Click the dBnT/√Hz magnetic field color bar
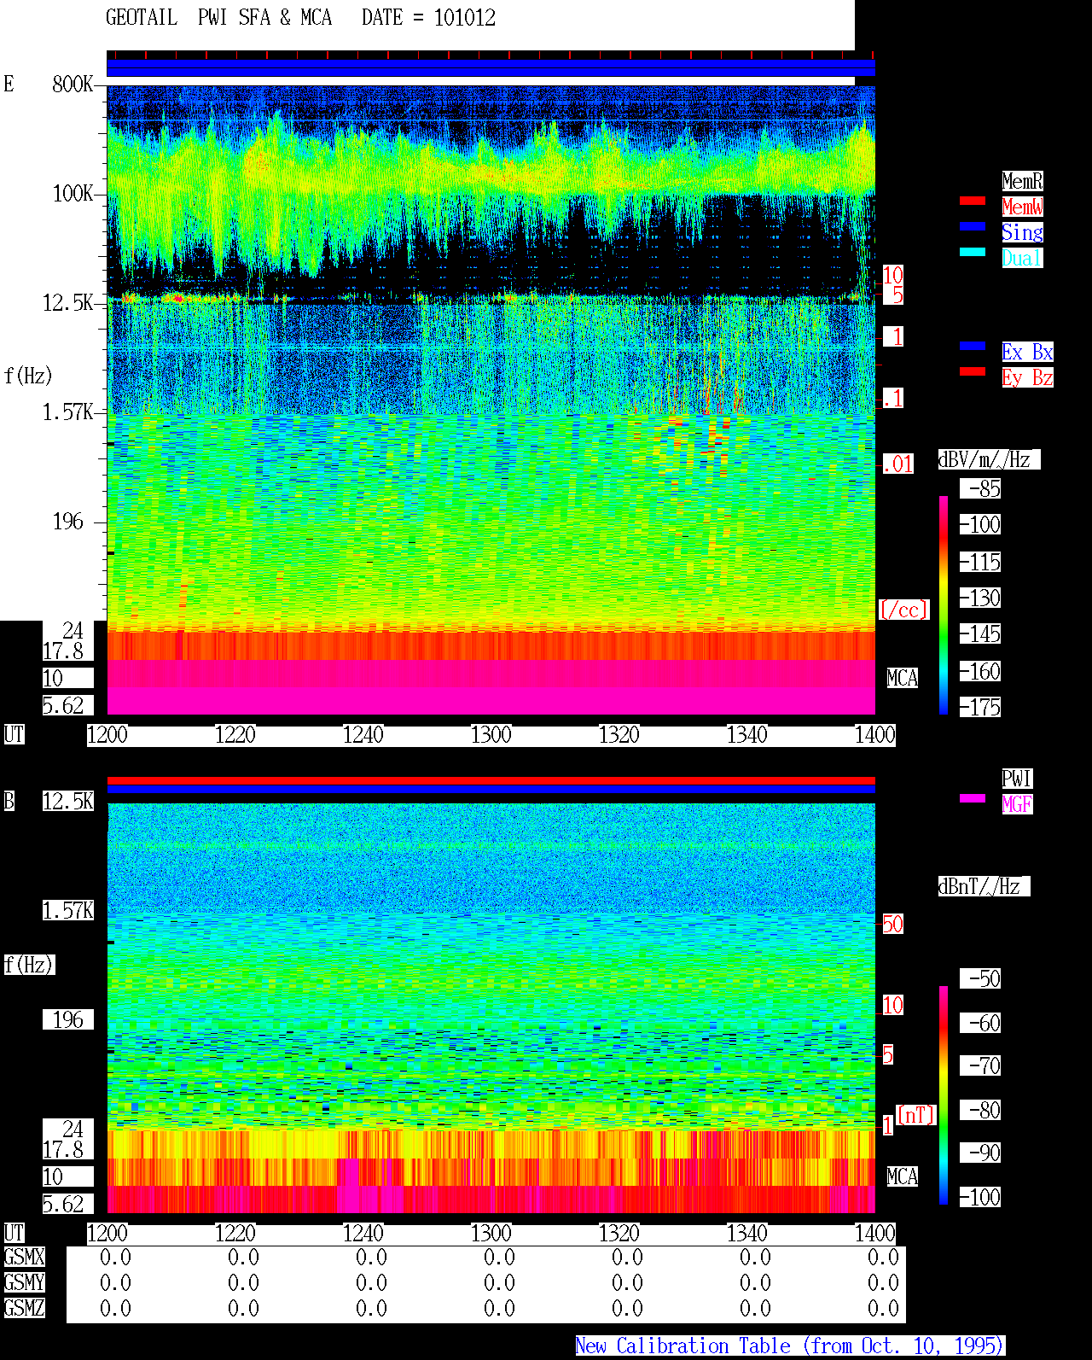Screen dimensions: 1092x1360 click(x=944, y=1095)
